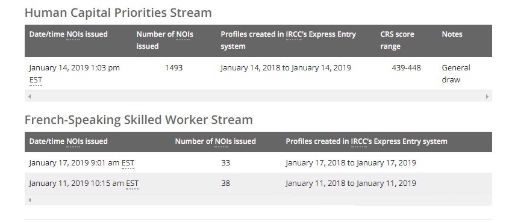The image size is (506, 222).
Task: Click January 11, 2018 to January 11, 2019 cell
Action: pos(351,183)
